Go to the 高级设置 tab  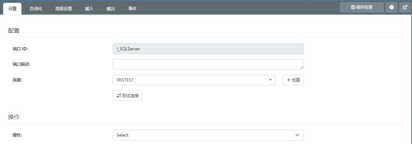pyautogui.click(x=64, y=9)
